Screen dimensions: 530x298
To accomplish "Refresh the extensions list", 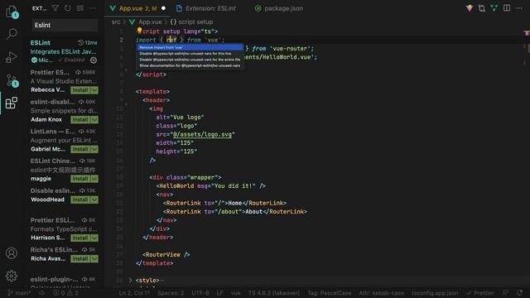I will (68, 8).
